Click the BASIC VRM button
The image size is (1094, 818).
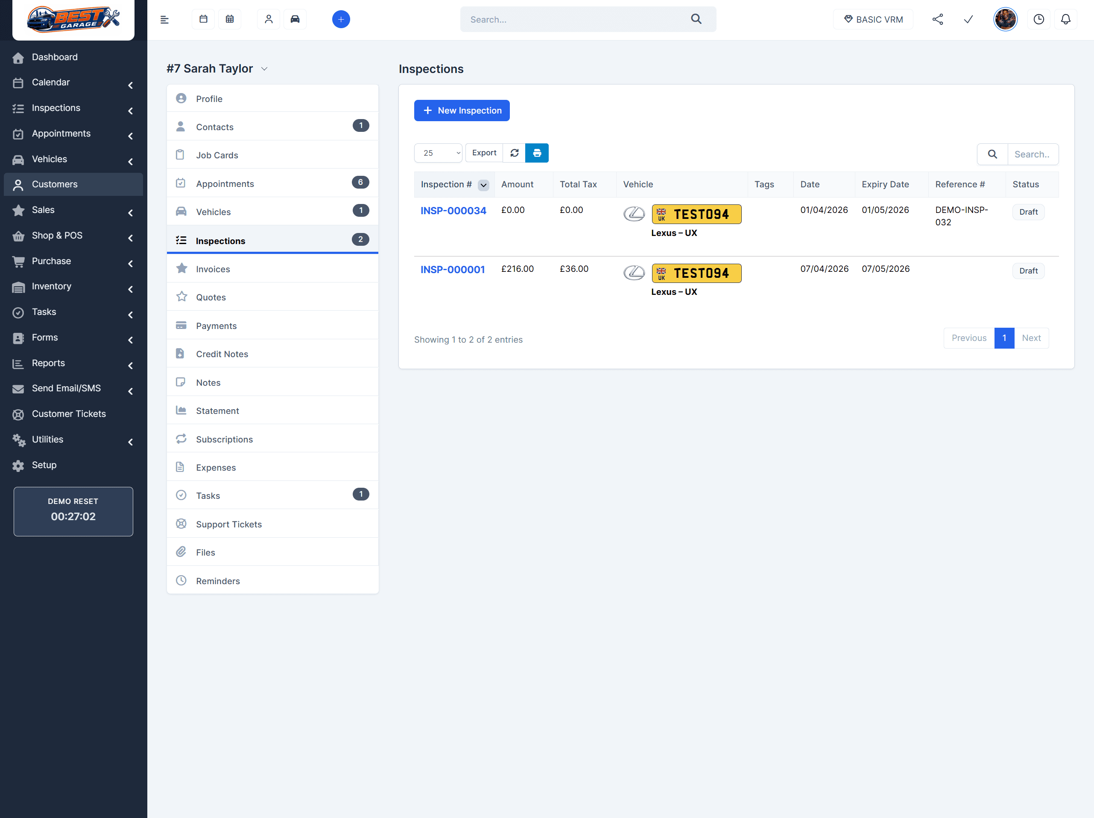coord(873,19)
